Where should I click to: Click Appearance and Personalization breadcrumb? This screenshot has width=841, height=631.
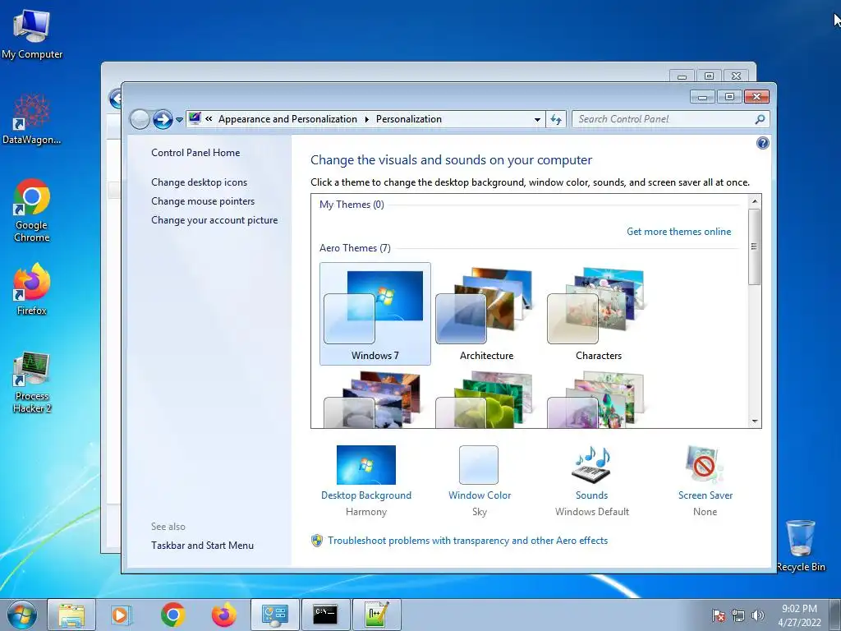(x=287, y=119)
